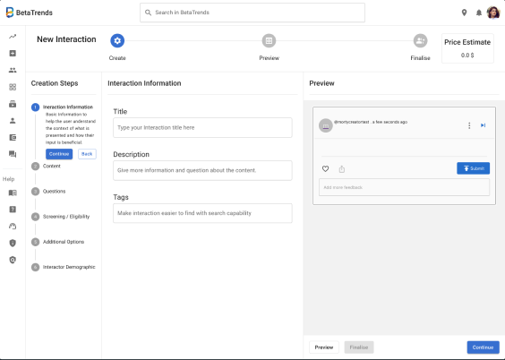Go to step 1 Interaction Information
This screenshot has width=505, height=360.
tap(62, 107)
